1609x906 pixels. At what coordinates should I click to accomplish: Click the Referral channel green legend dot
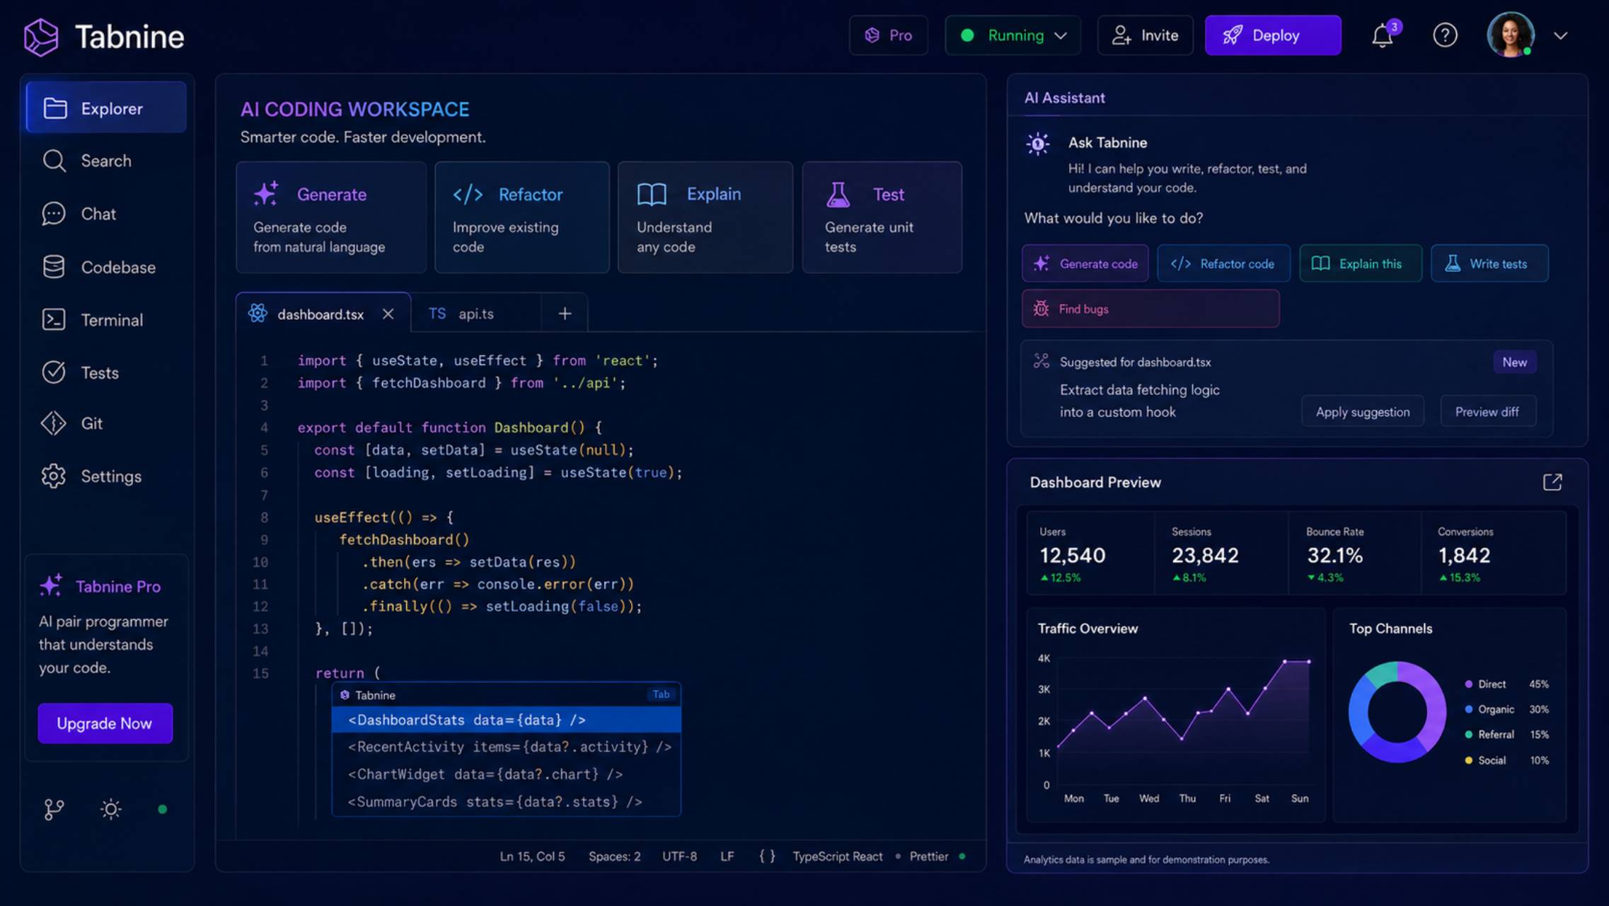(x=1469, y=735)
